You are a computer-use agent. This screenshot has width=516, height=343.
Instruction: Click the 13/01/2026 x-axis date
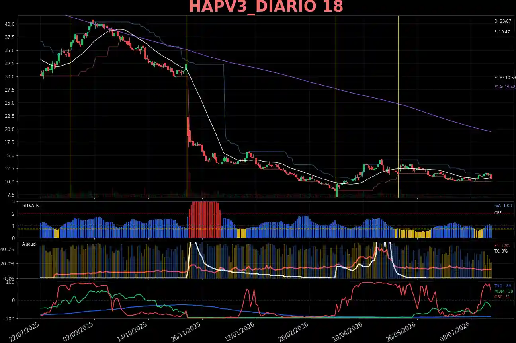(x=240, y=331)
